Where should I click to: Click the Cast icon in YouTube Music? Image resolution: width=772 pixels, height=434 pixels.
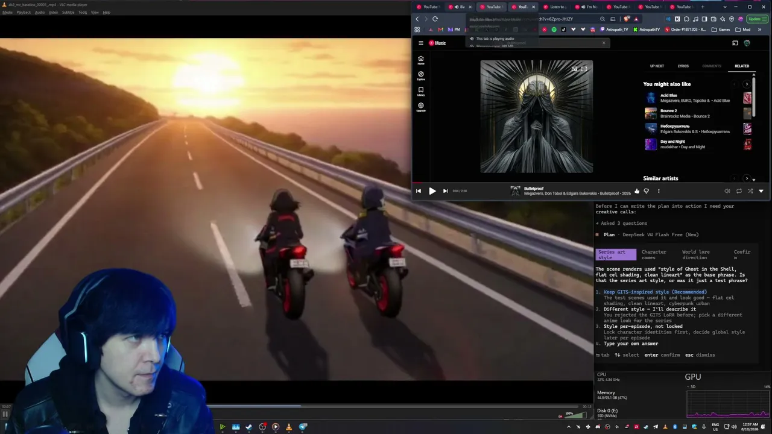[735, 43]
